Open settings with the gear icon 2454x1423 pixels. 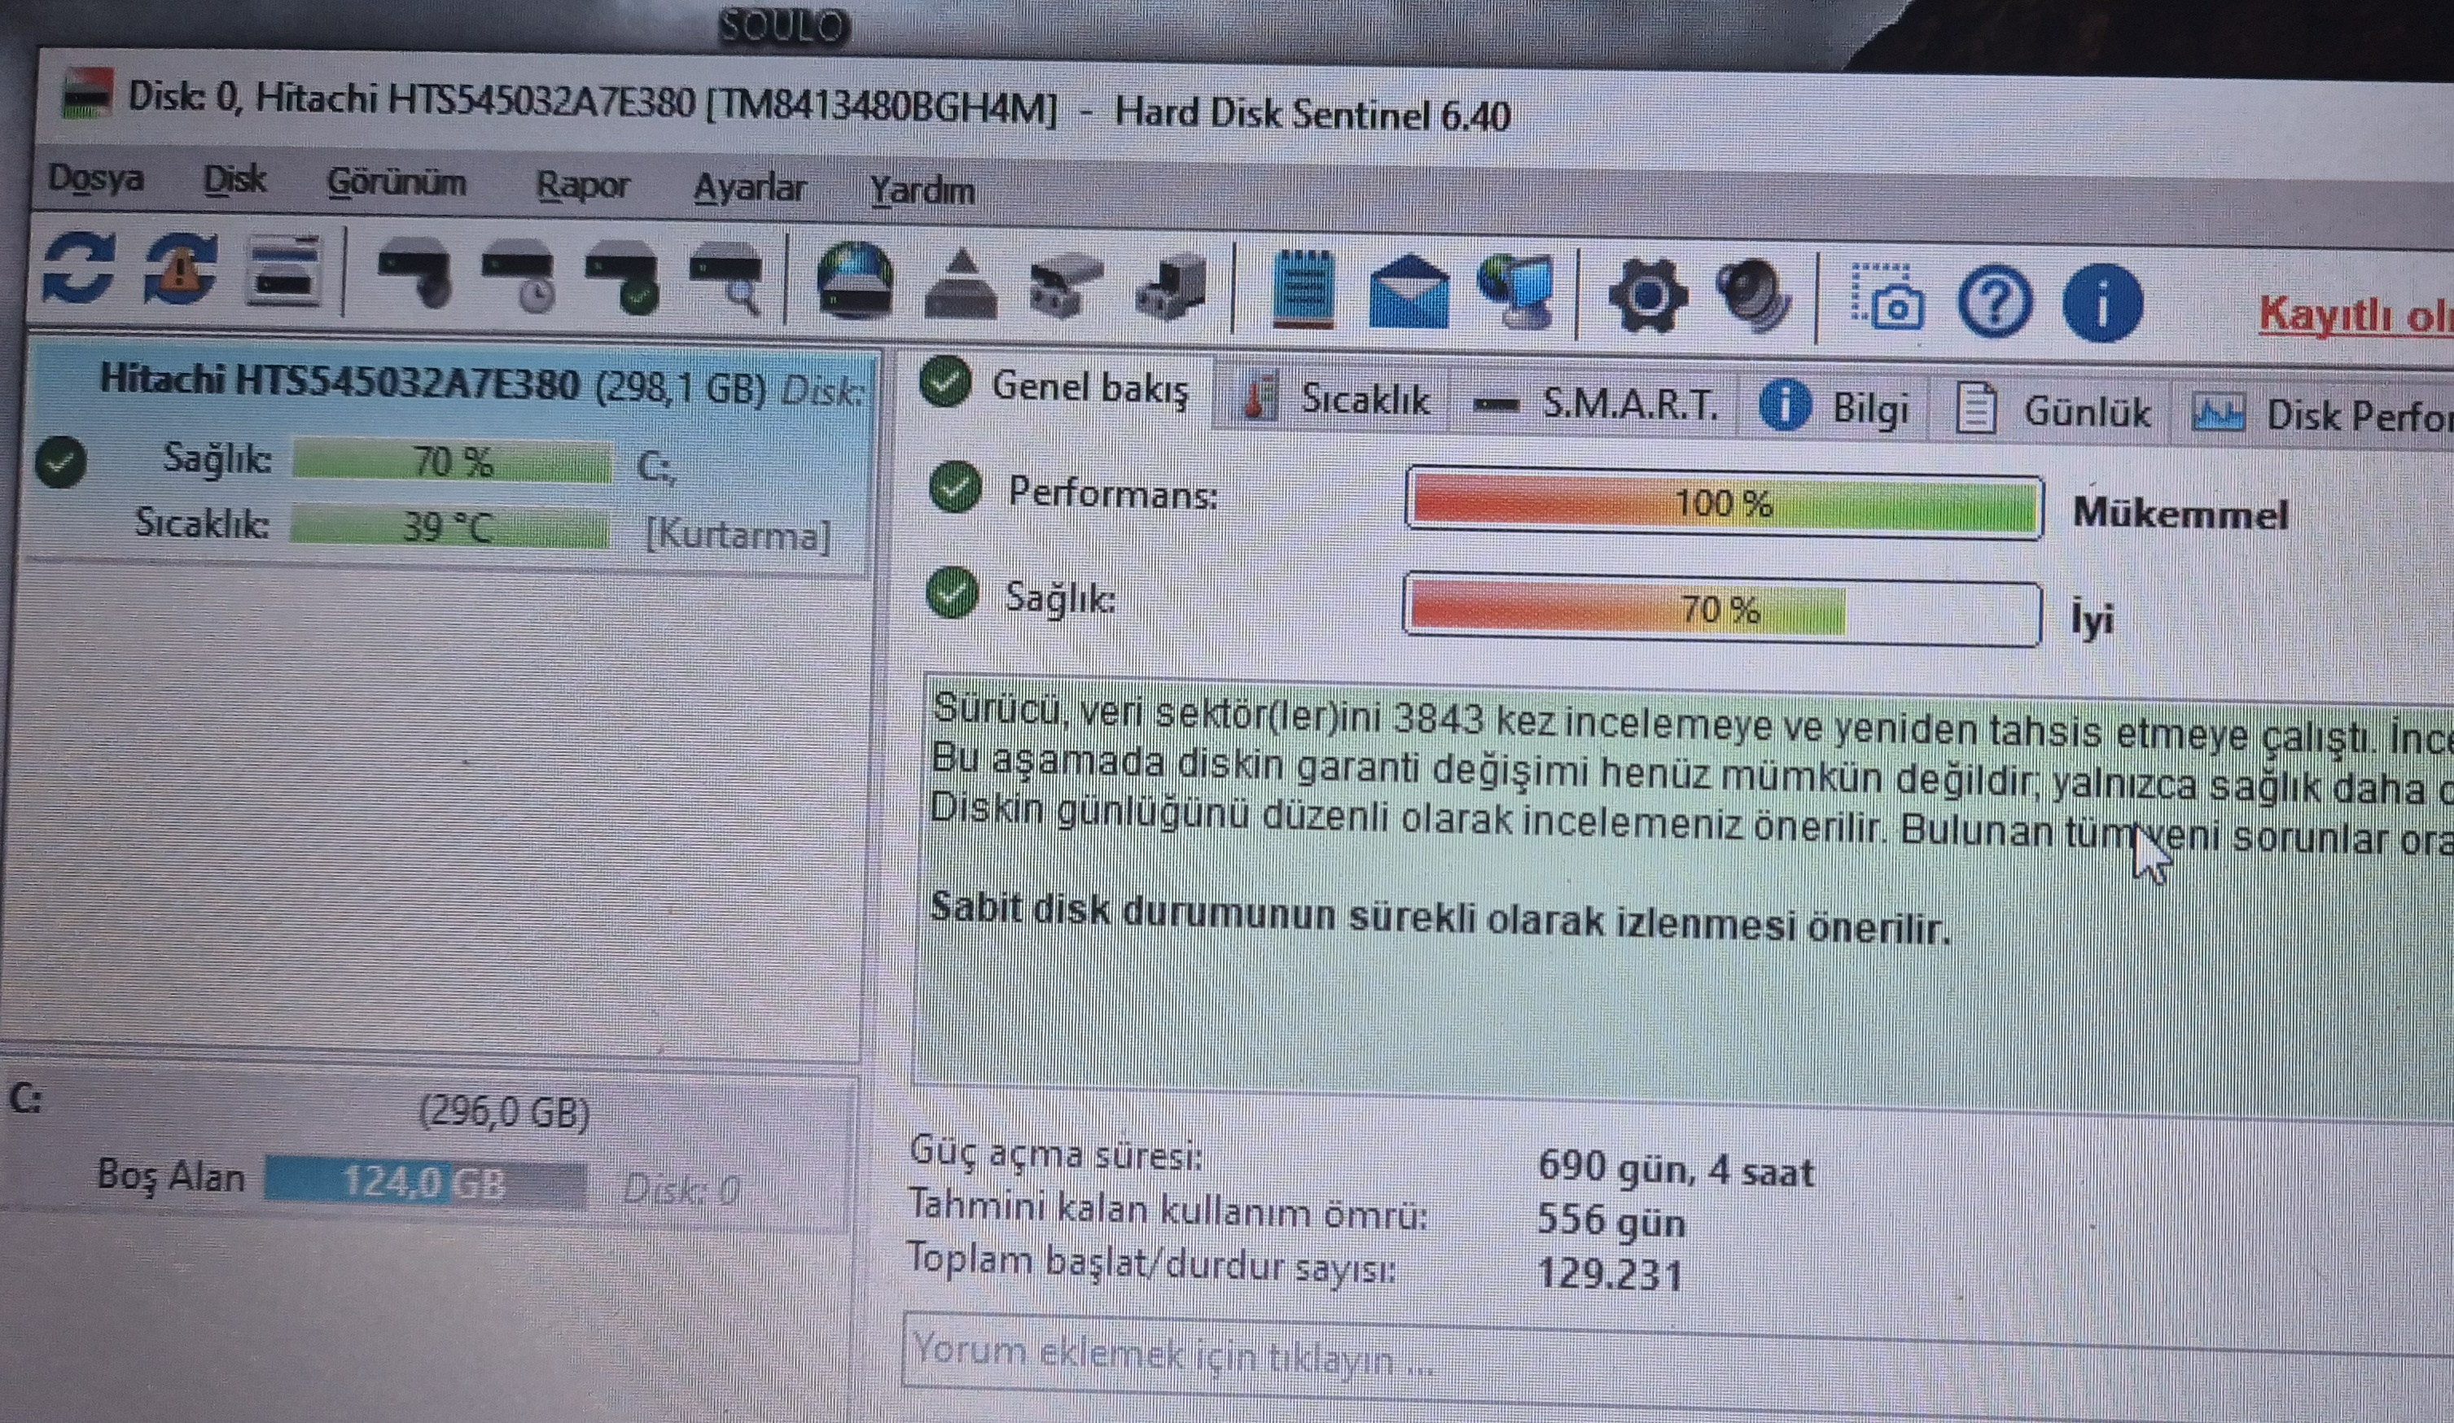pos(1648,296)
